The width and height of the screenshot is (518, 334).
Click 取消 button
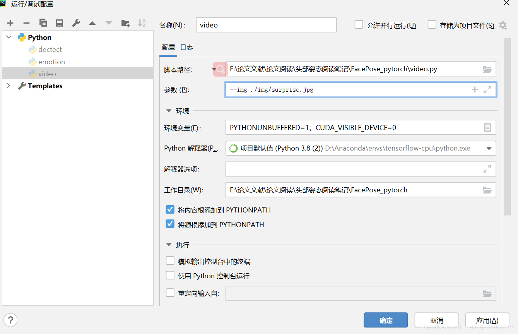tap(436, 320)
